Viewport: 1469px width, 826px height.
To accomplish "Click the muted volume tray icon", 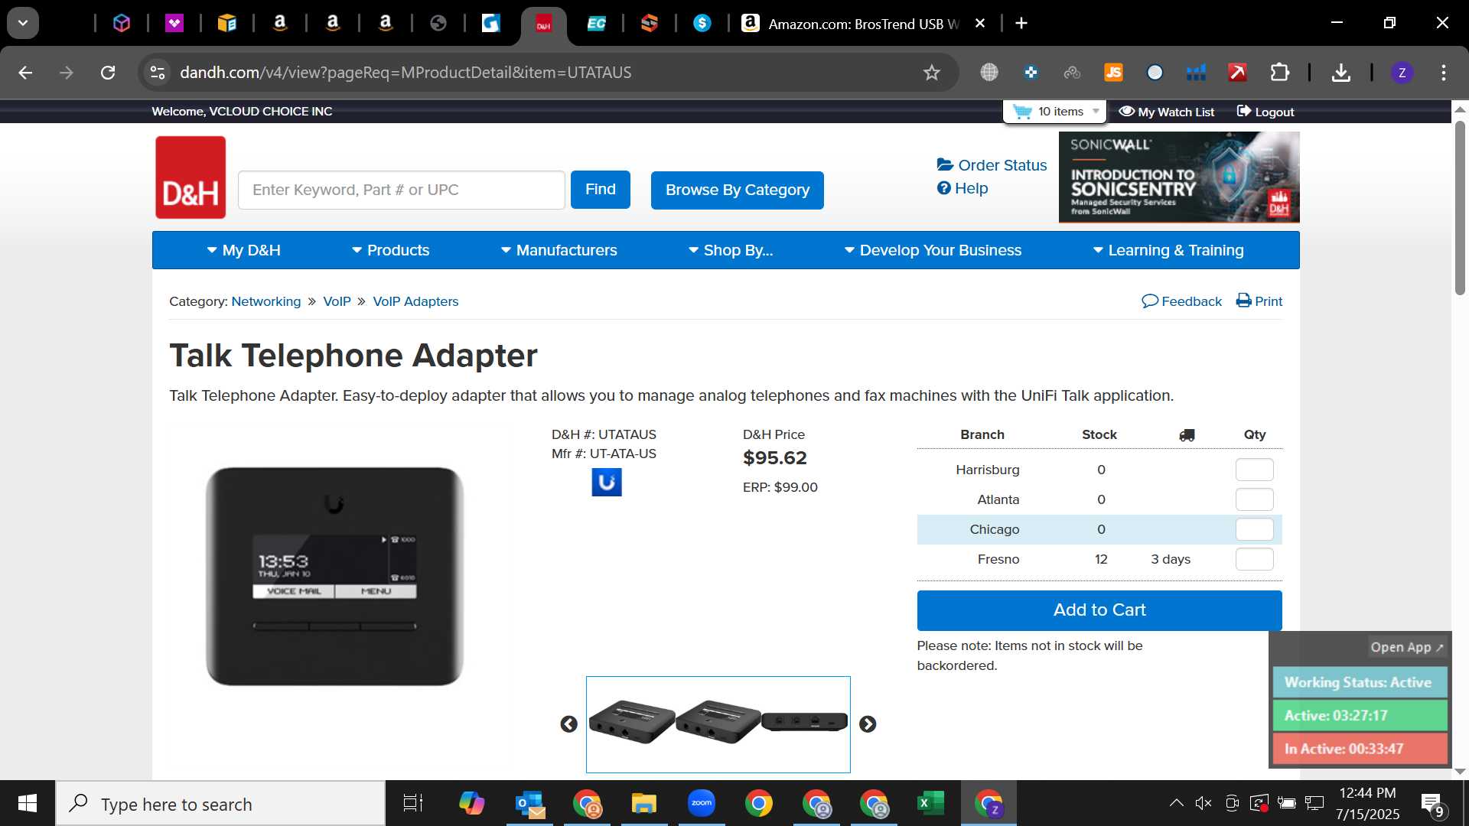I will tap(1203, 803).
